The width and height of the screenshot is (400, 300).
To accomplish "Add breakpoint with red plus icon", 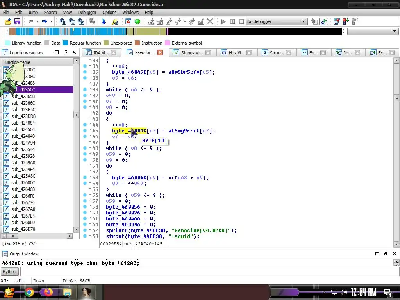I will 346,21.
